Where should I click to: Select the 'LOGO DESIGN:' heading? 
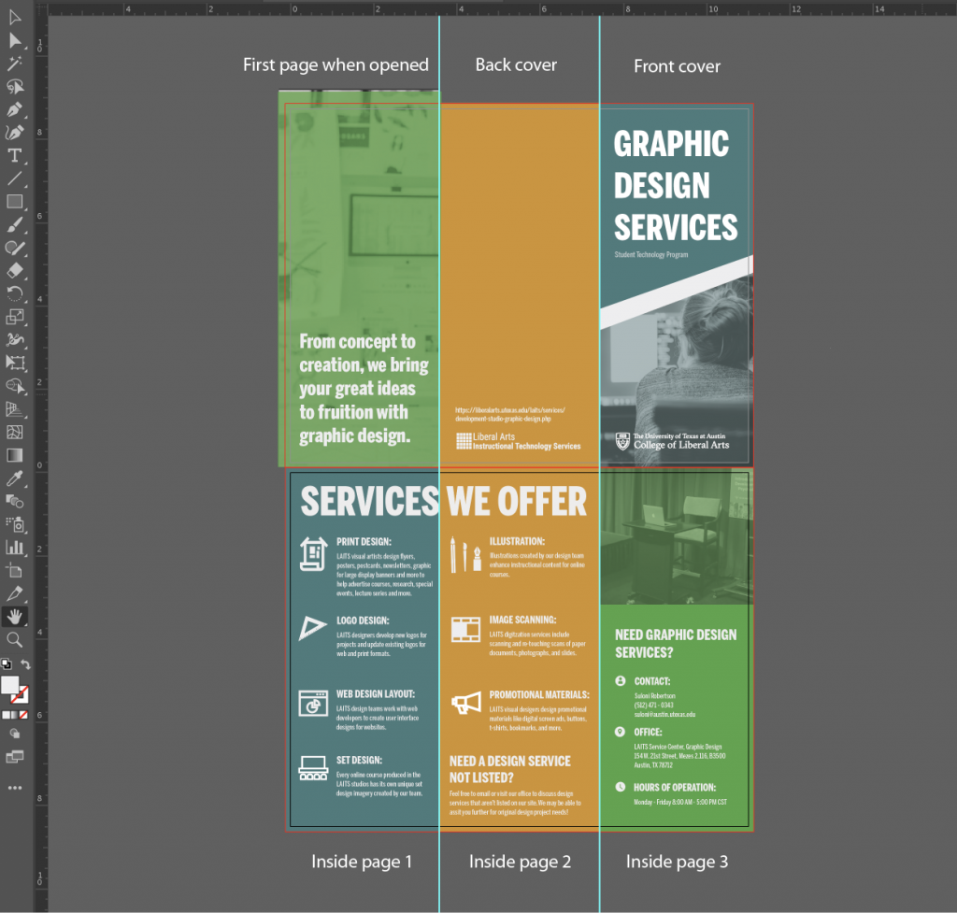363,621
